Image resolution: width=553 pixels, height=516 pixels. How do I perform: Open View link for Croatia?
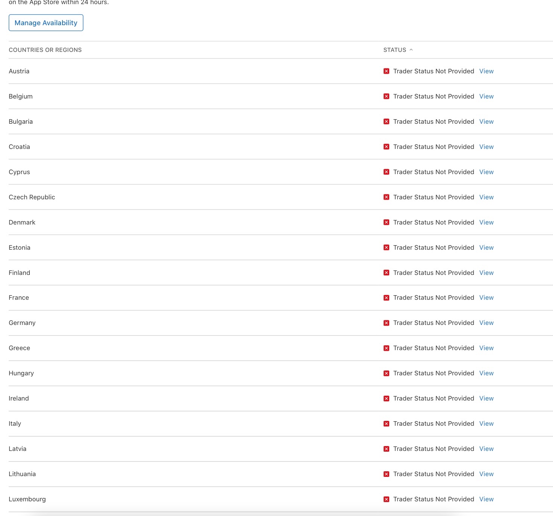(x=486, y=147)
